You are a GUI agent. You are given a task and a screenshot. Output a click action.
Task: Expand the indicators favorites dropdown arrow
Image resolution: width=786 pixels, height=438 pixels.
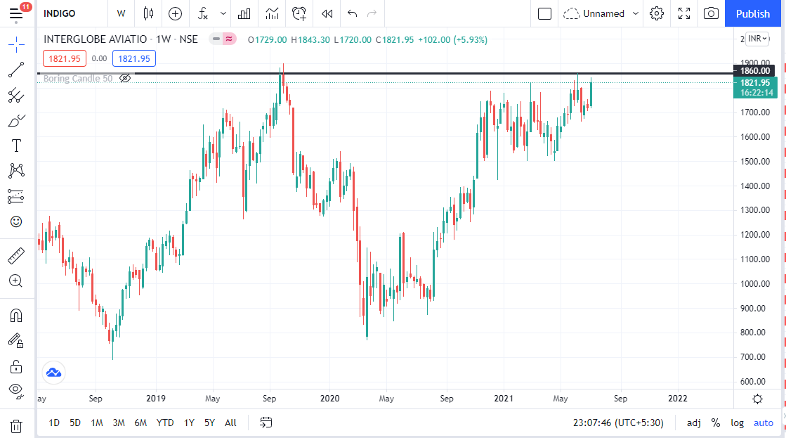[223, 13]
